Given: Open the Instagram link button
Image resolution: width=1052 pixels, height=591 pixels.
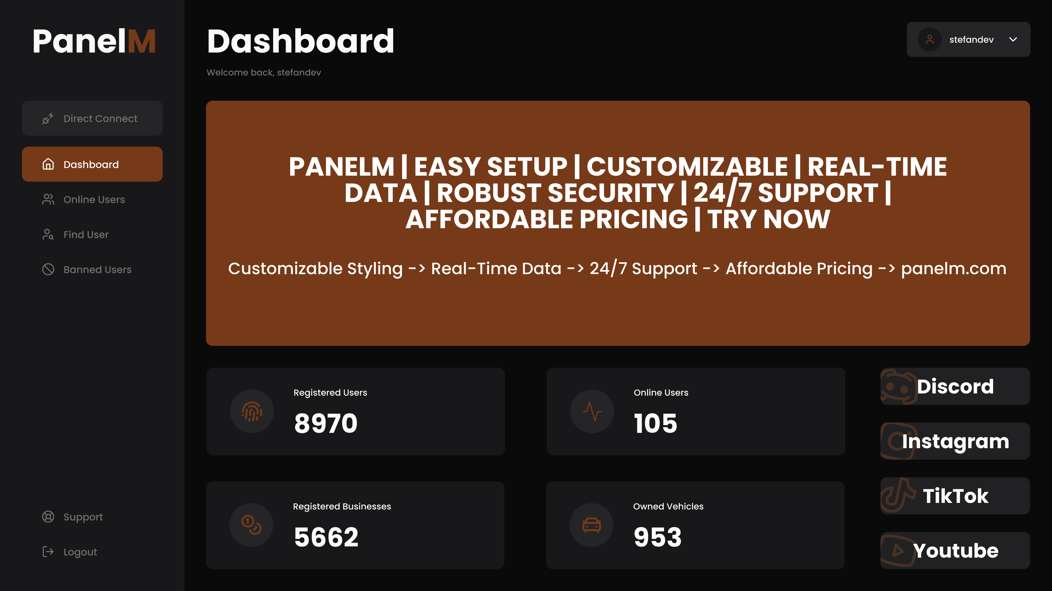Looking at the screenshot, I should (x=955, y=441).
